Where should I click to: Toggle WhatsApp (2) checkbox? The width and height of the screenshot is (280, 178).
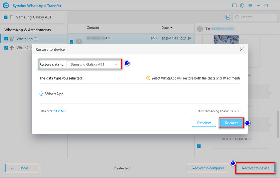pos(6,39)
